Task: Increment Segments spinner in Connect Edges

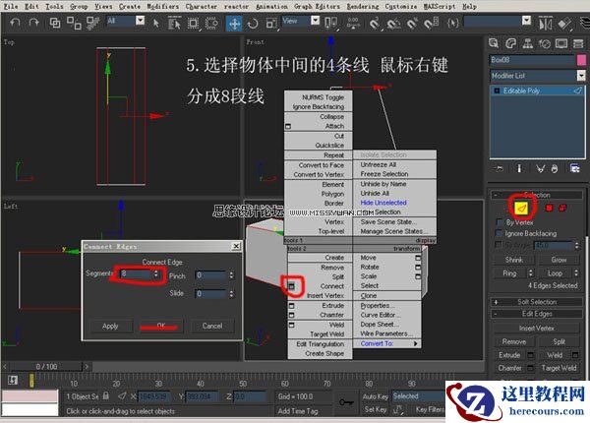Action: (x=156, y=272)
